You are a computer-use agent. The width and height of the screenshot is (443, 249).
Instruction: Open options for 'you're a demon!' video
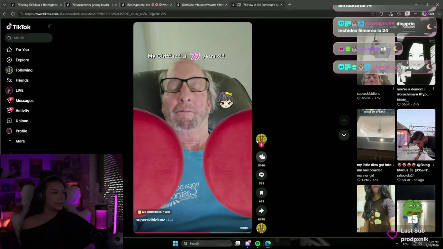tap(433, 89)
